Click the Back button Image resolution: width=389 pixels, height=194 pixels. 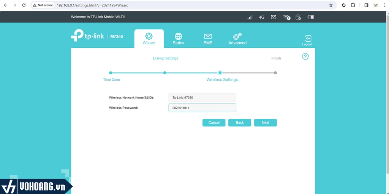(x=240, y=123)
